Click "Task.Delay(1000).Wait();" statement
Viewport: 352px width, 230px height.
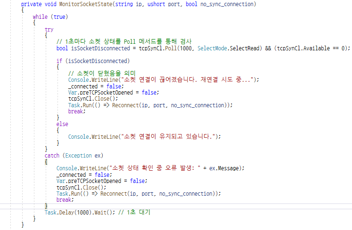[x=80, y=212]
